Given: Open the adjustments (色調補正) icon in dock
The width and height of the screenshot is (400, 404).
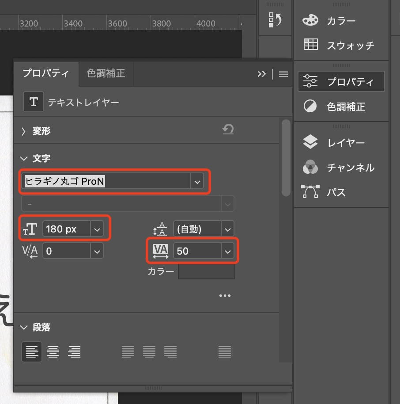Looking at the screenshot, I should point(310,106).
